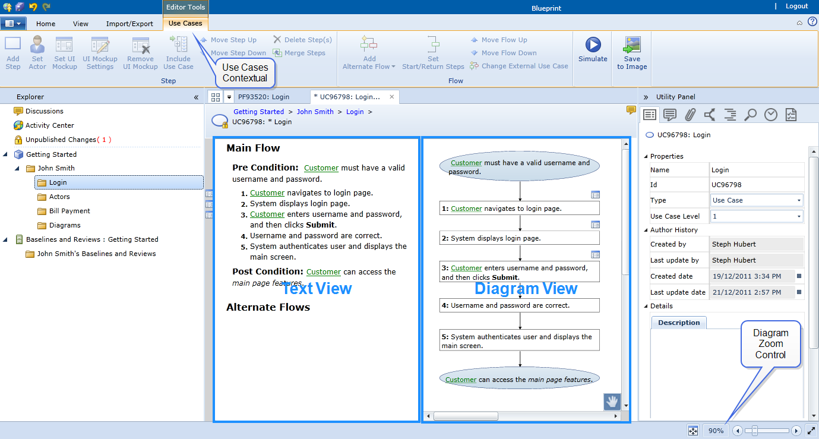Click Set Start/Return Steps

click(x=433, y=53)
